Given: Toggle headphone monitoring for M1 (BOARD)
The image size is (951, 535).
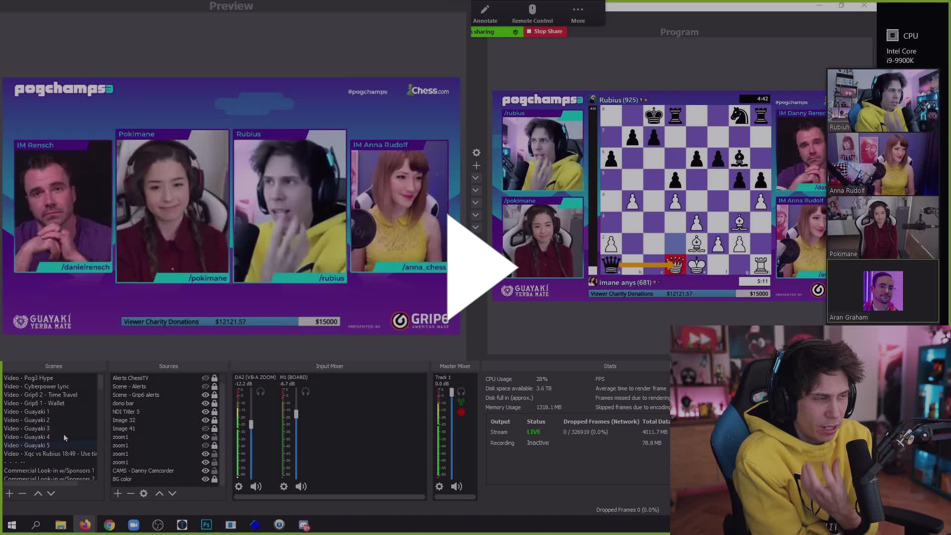Looking at the screenshot, I should tap(306, 392).
